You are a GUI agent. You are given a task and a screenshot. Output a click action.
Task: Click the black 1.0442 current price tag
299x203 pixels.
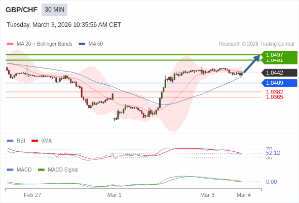pyautogui.click(x=279, y=73)
